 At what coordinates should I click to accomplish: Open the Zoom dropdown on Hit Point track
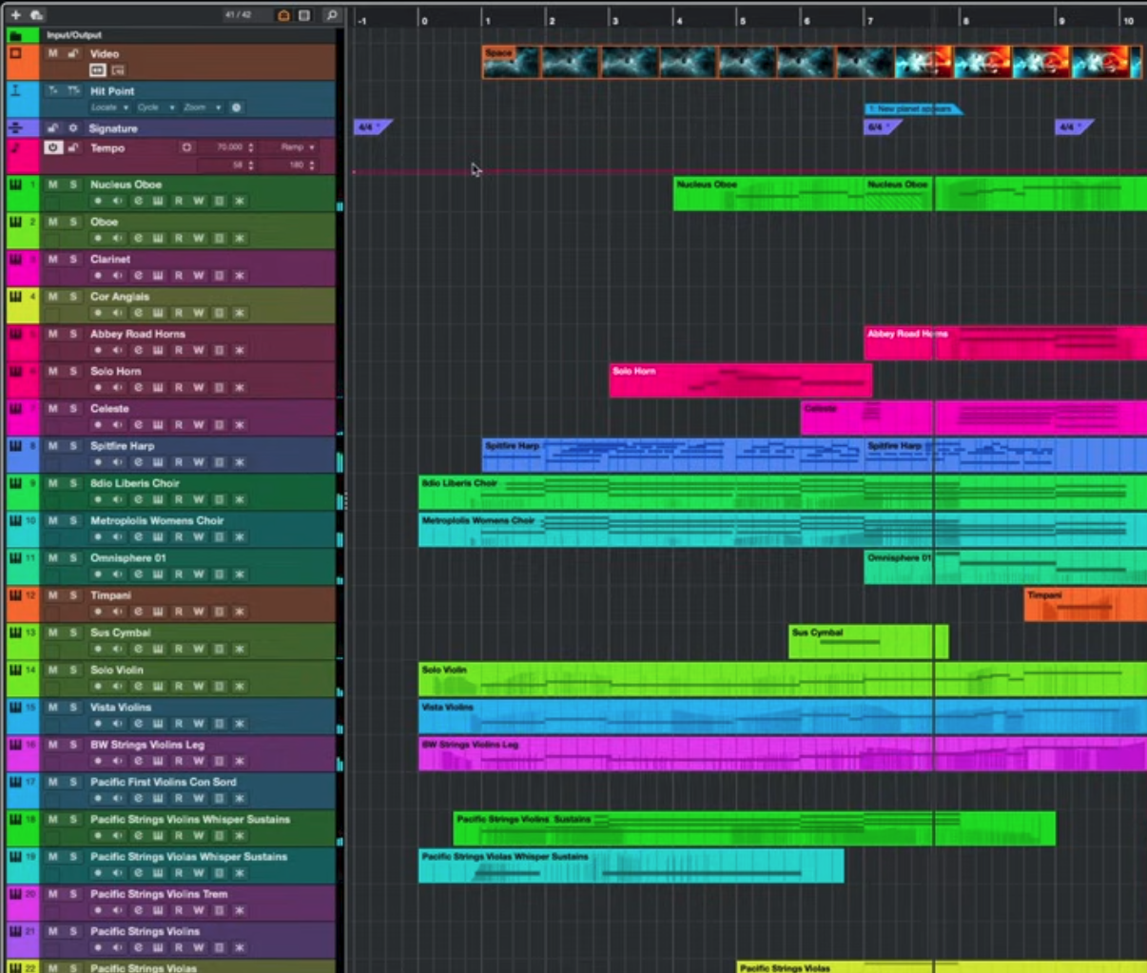203,107
